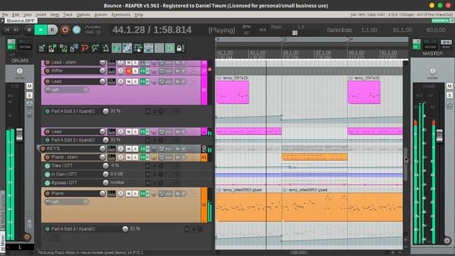This screenshot has width=455, height=256.
Task: Solo the Riffer track
Action: (135, 71)
